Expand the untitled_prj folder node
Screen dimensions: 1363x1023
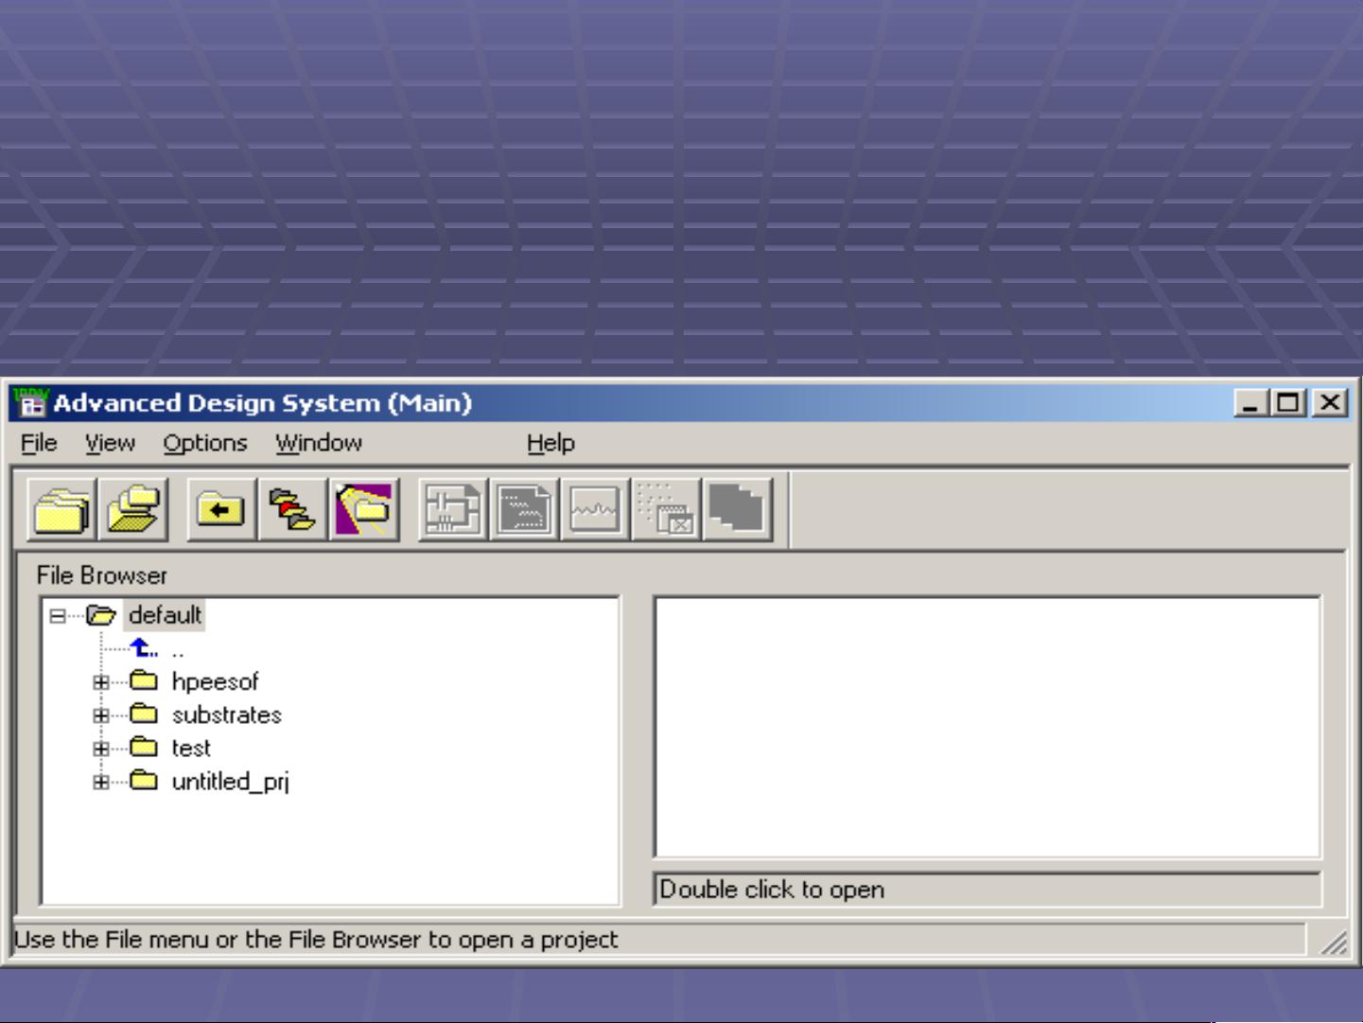click(x=101, y=782)
